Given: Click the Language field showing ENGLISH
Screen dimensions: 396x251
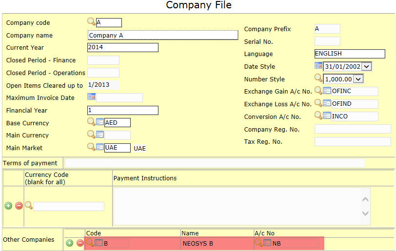Looking at the screenshot, I should pos(350,54).
